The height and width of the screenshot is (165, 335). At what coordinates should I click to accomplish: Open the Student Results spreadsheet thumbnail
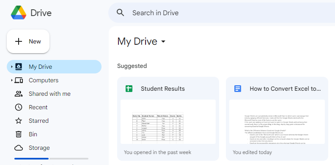pos(168,122)
